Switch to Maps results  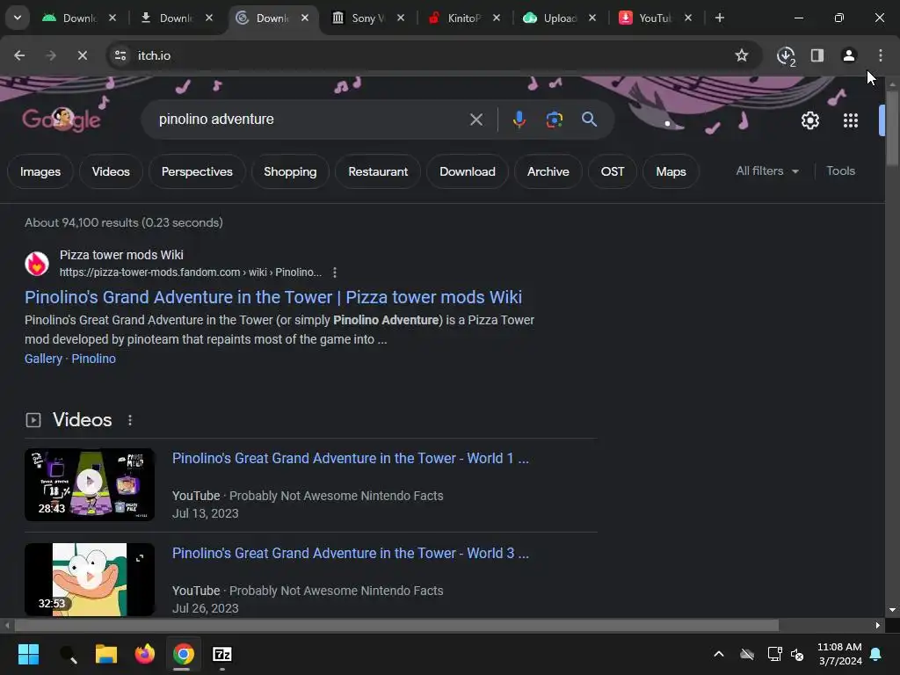(x=671, y=171)
